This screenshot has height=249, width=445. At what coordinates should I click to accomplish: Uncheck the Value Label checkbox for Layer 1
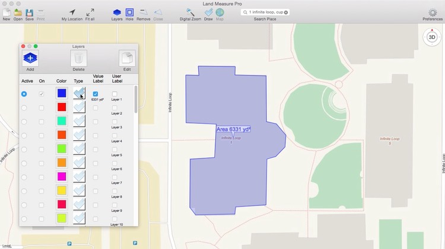tap(96, 94)
